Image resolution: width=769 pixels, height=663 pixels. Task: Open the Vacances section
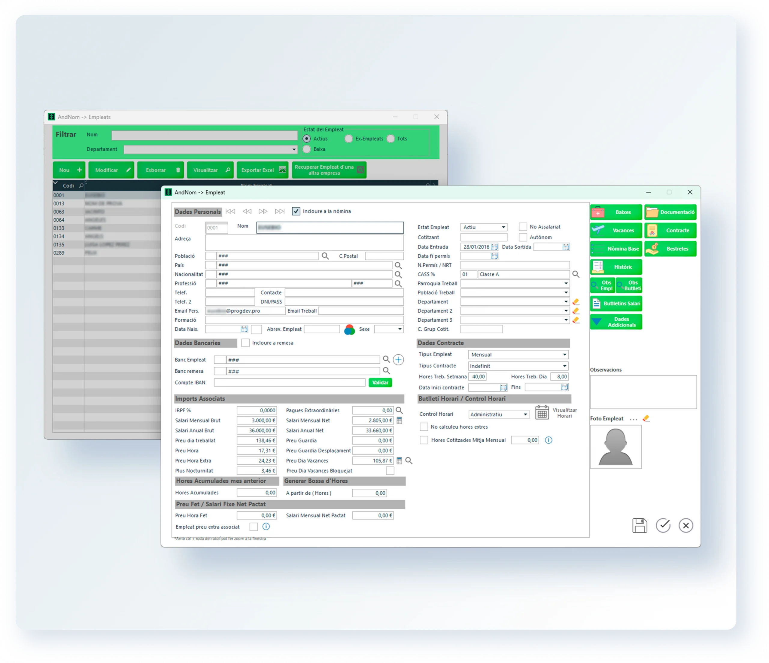pyautogui.click(x=616, y=230)
